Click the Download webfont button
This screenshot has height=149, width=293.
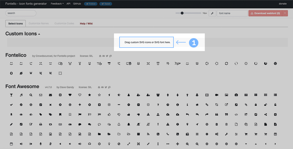[x=265, y=13]
